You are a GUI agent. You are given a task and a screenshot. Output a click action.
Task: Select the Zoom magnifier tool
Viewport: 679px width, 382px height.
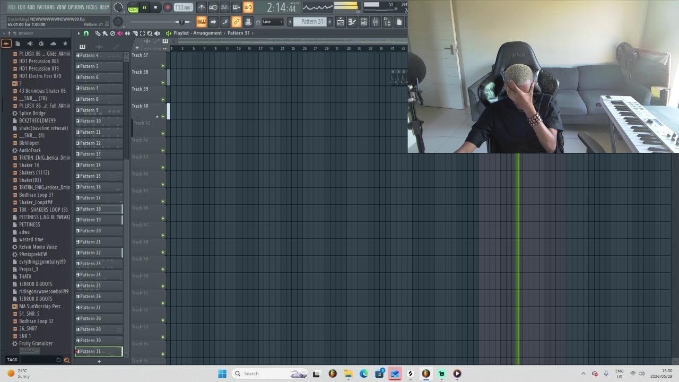point(150,33)
